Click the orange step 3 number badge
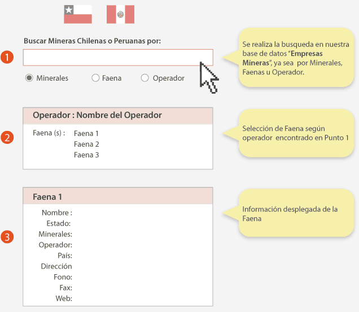 tap(7, 237)
